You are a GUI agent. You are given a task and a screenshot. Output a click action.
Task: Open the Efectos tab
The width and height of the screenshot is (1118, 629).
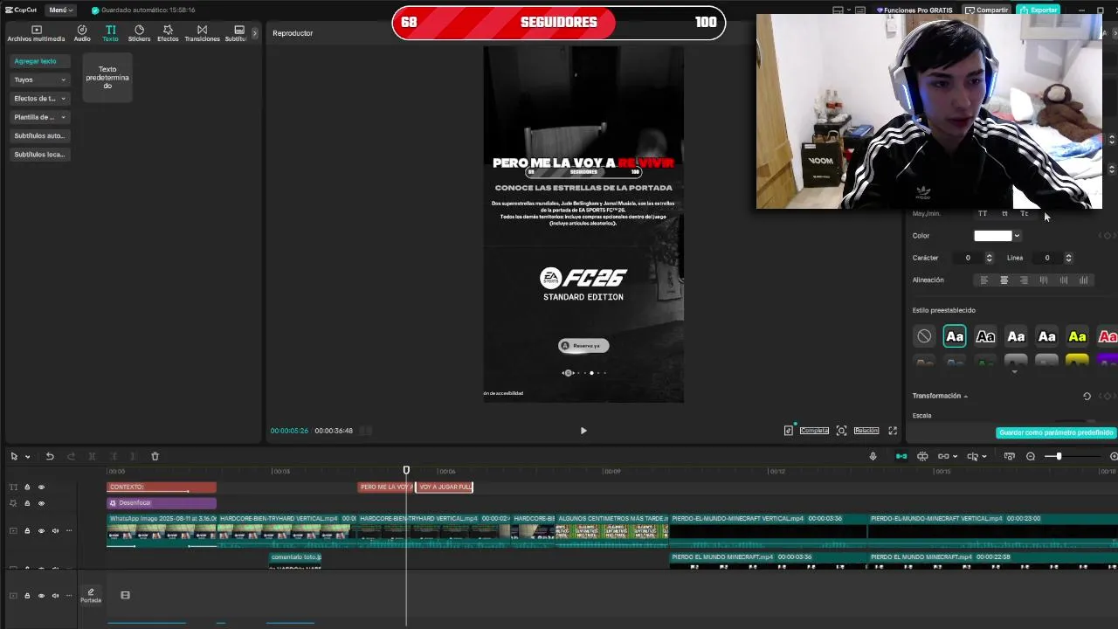[x=168, y=34]
